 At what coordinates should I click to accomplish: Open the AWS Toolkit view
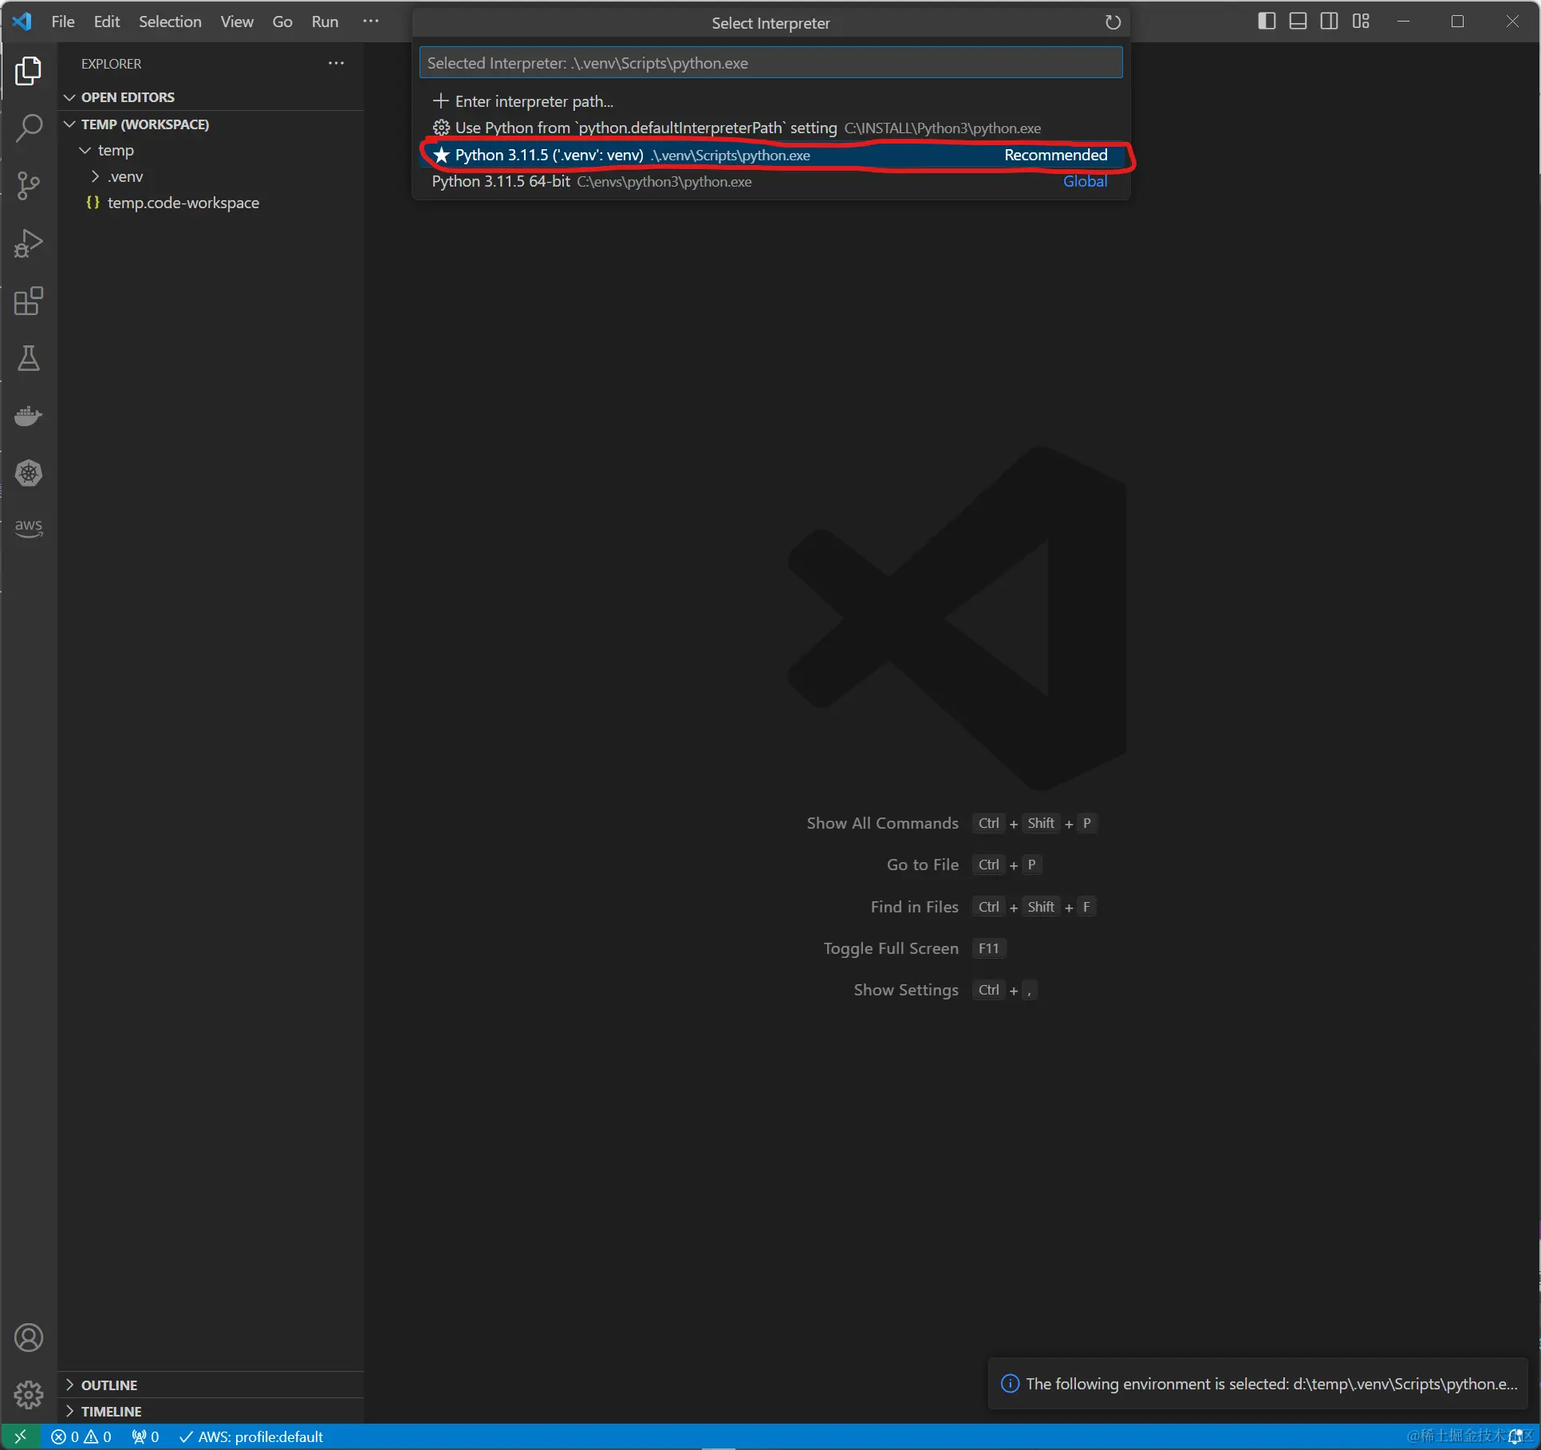[x=29, y=527]
